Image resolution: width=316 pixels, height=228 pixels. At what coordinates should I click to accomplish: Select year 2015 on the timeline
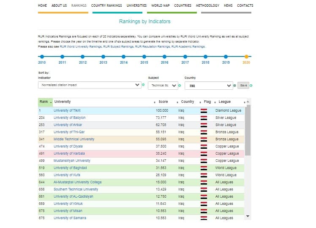coord(144,56)
